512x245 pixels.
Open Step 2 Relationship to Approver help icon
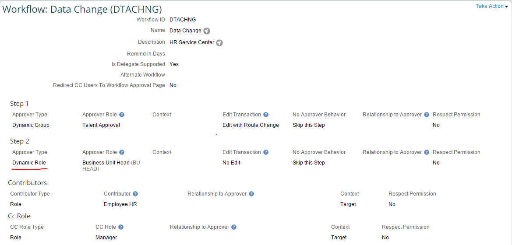[427, 152]
